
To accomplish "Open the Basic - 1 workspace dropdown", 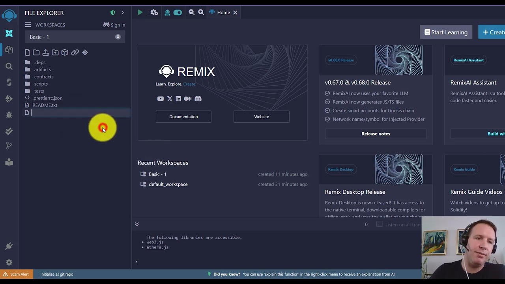I will [75, 37].
